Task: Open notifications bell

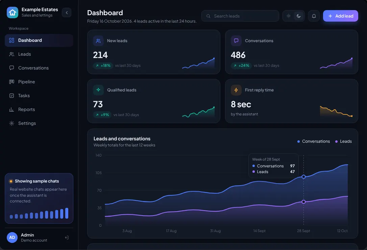Action: click(x=314, y=16)
